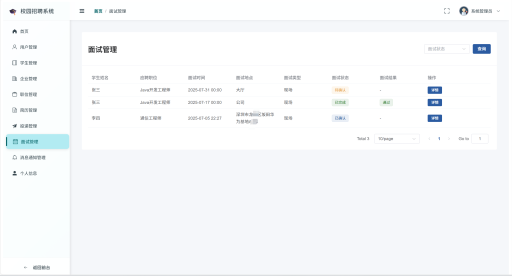
Task: Click the briefcase icon beside 职位管理
Action: [14, 94]
